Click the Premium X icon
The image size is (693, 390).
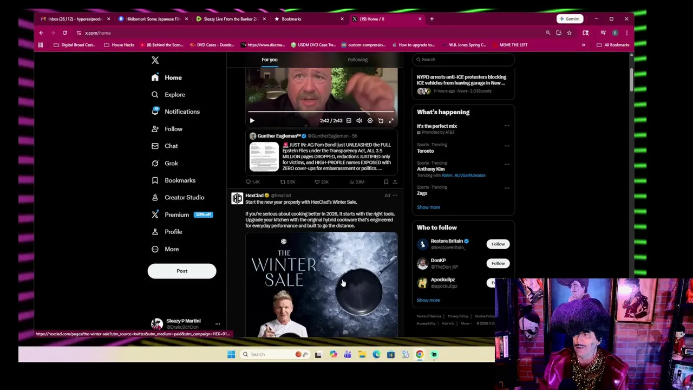coord(155,214)
